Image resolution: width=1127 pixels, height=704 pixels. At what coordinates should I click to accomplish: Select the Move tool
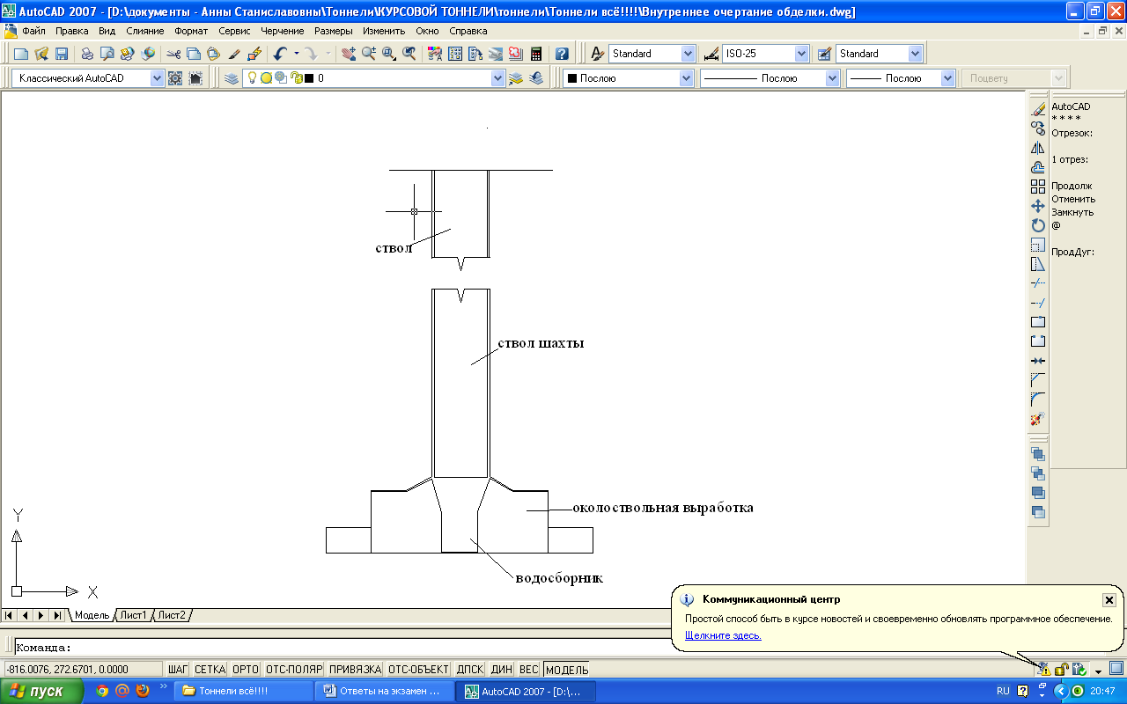coord(1038,206)
